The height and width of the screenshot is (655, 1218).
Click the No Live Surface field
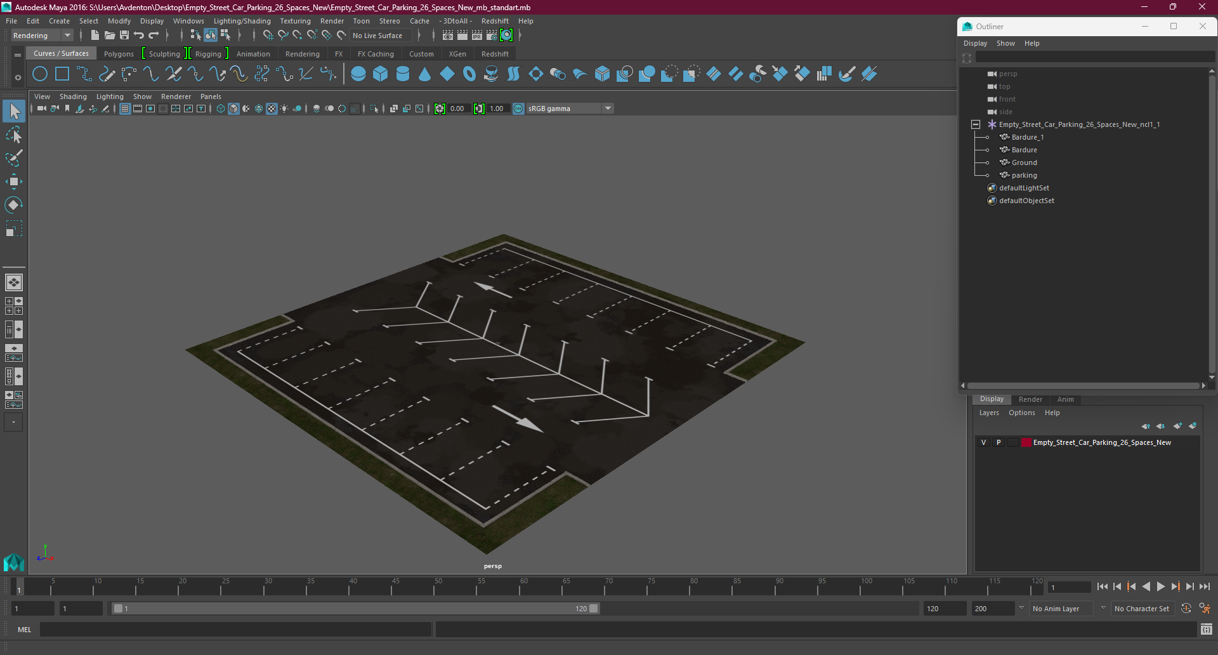(380, 36)
